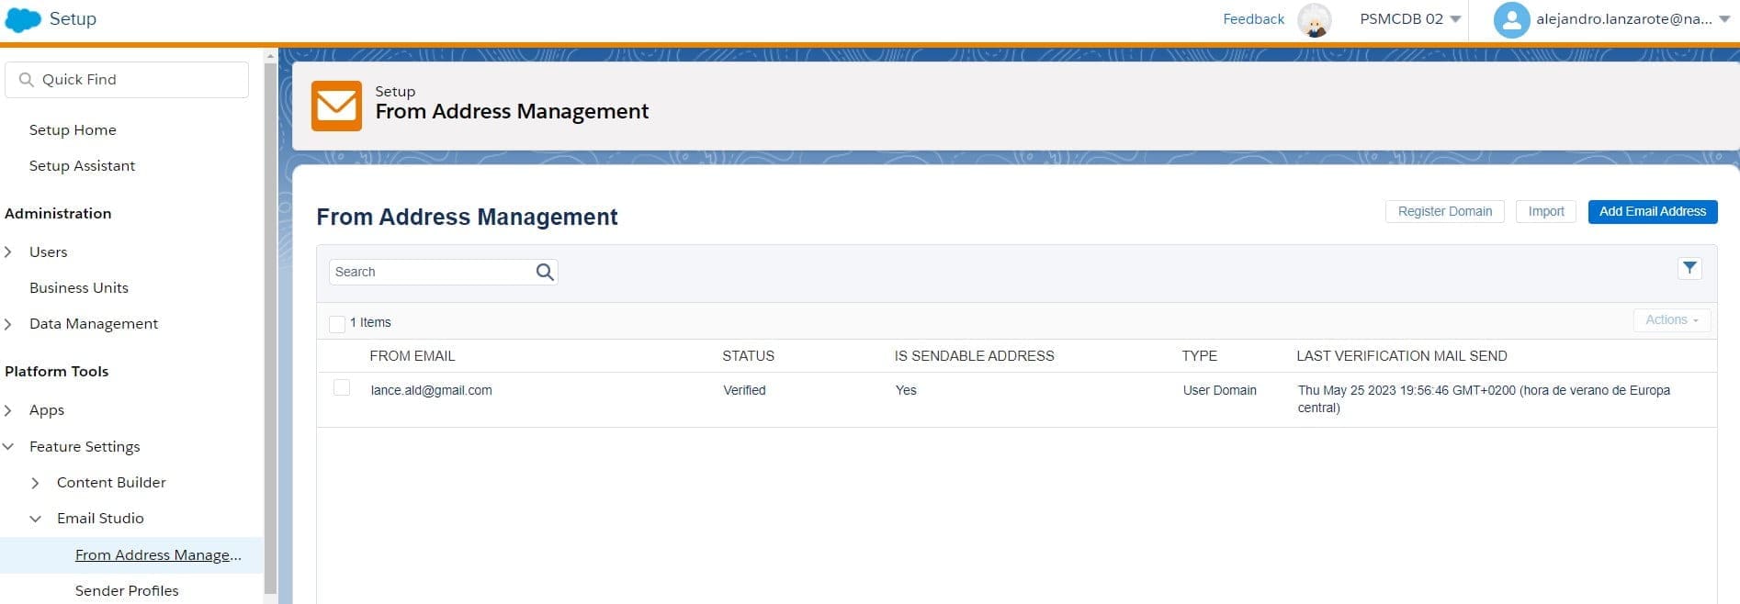Open the filter funnel icon
1740x604 pixels.
1689,268
